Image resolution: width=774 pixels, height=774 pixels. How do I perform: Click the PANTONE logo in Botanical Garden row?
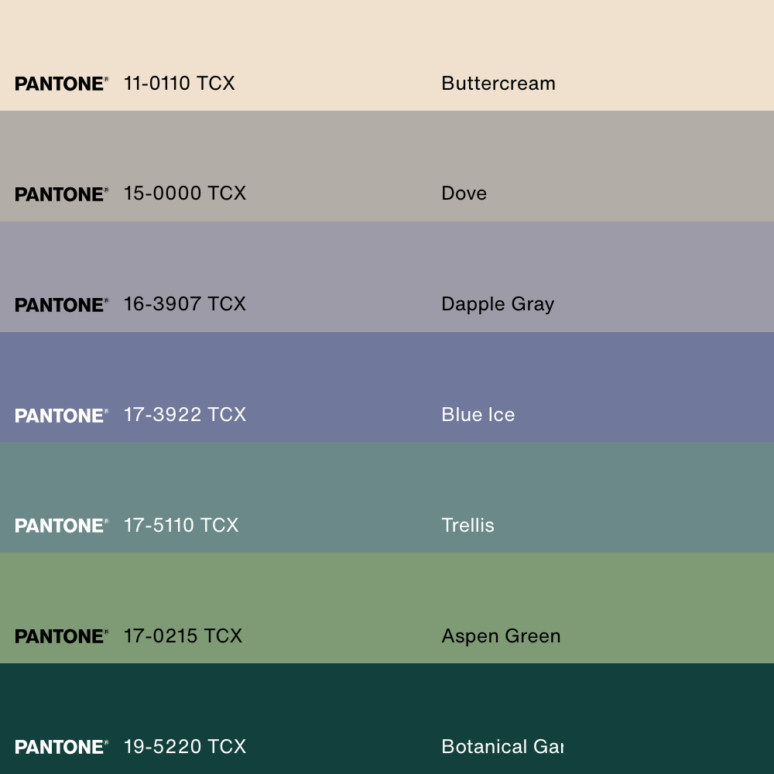click(62, 747)
